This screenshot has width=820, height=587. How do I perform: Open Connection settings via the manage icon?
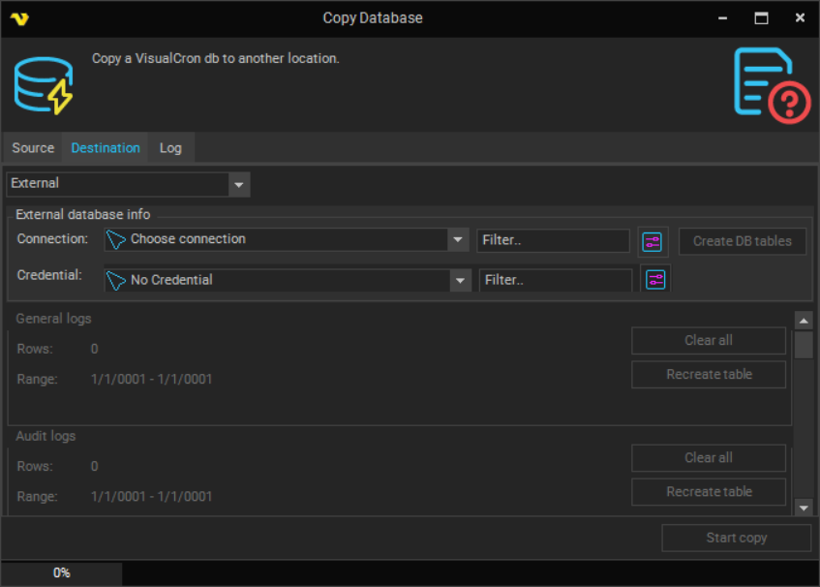[x=653, y=242]
